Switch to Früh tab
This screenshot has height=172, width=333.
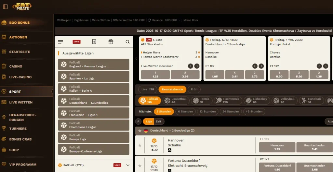[x=194, y=89]
